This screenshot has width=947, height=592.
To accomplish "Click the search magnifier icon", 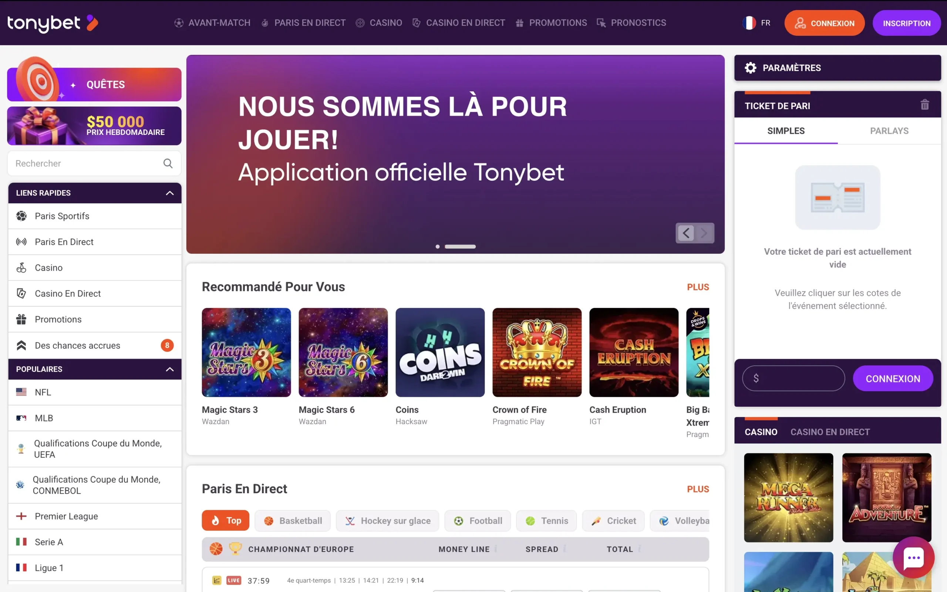I will (x=168, y=163).
